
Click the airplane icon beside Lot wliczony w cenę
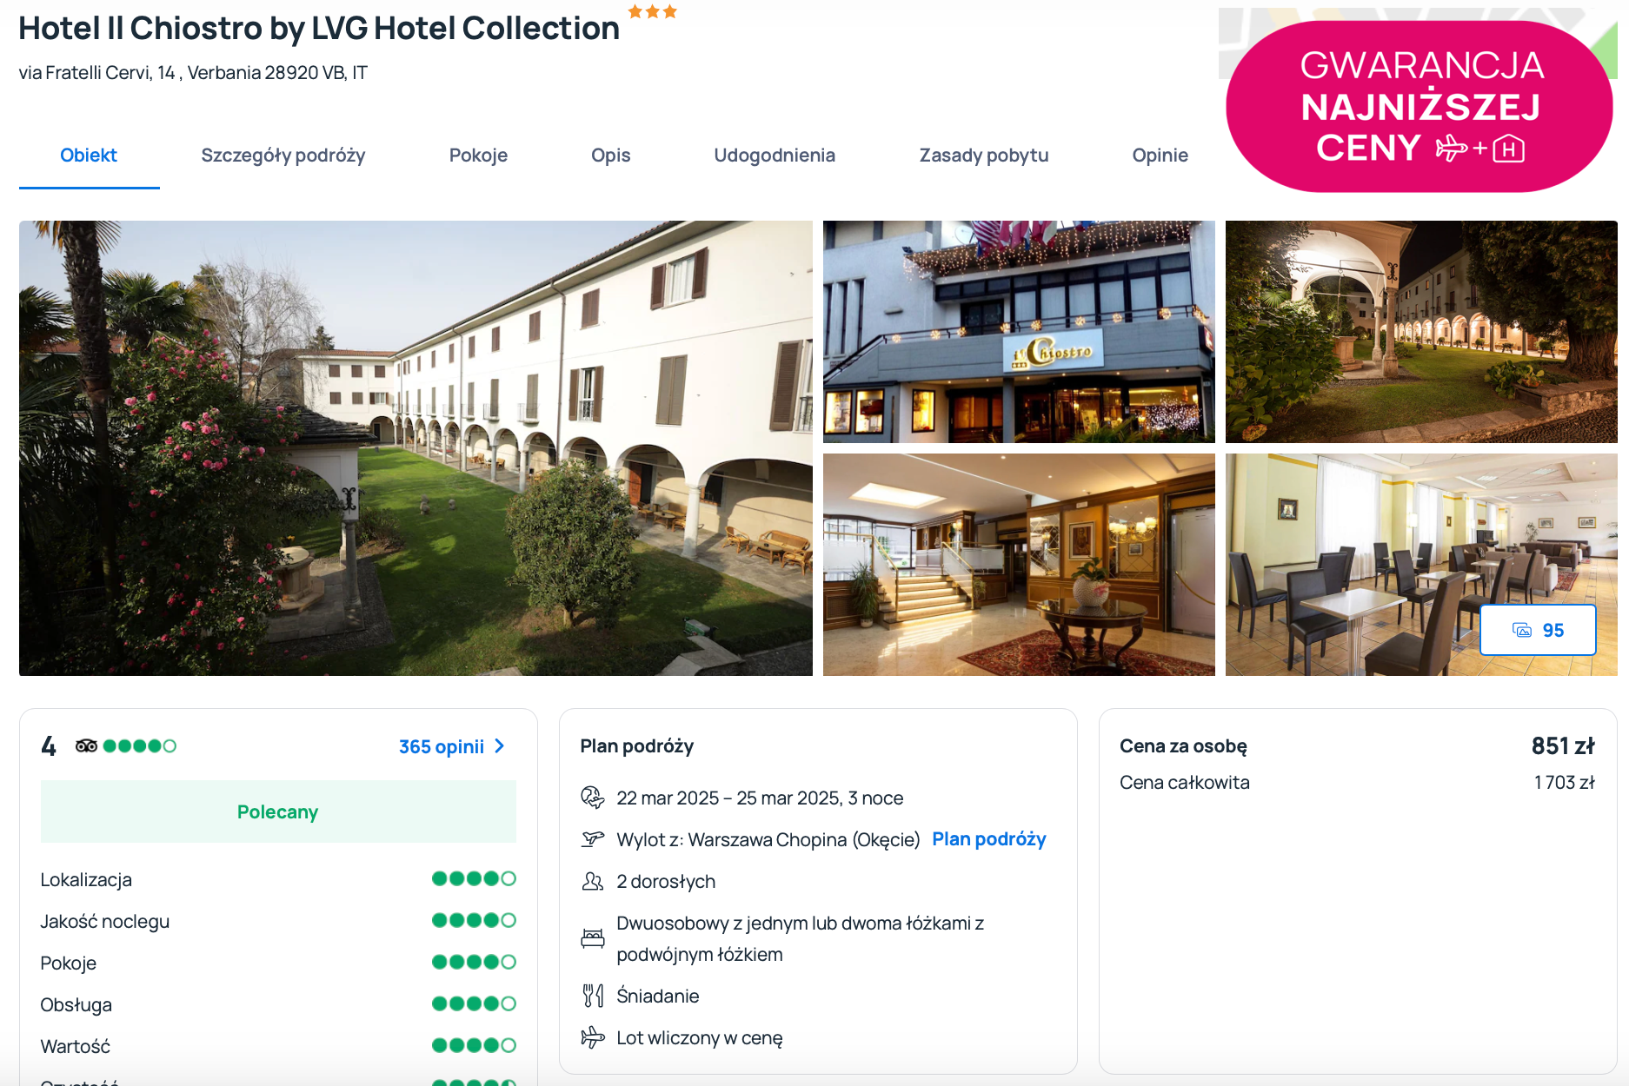(x=593, y=1037)
